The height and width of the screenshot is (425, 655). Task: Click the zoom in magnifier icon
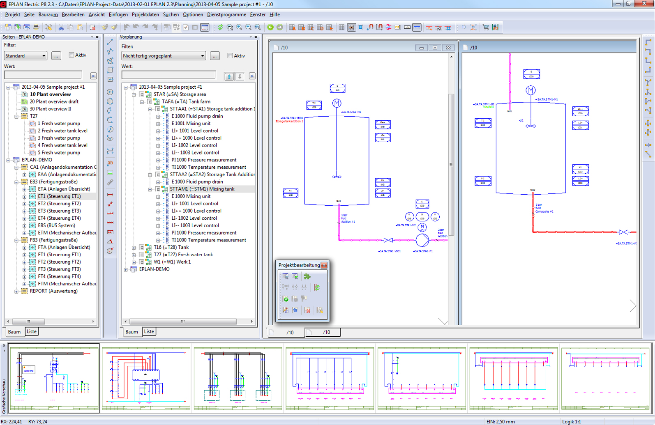click(239, 28)
